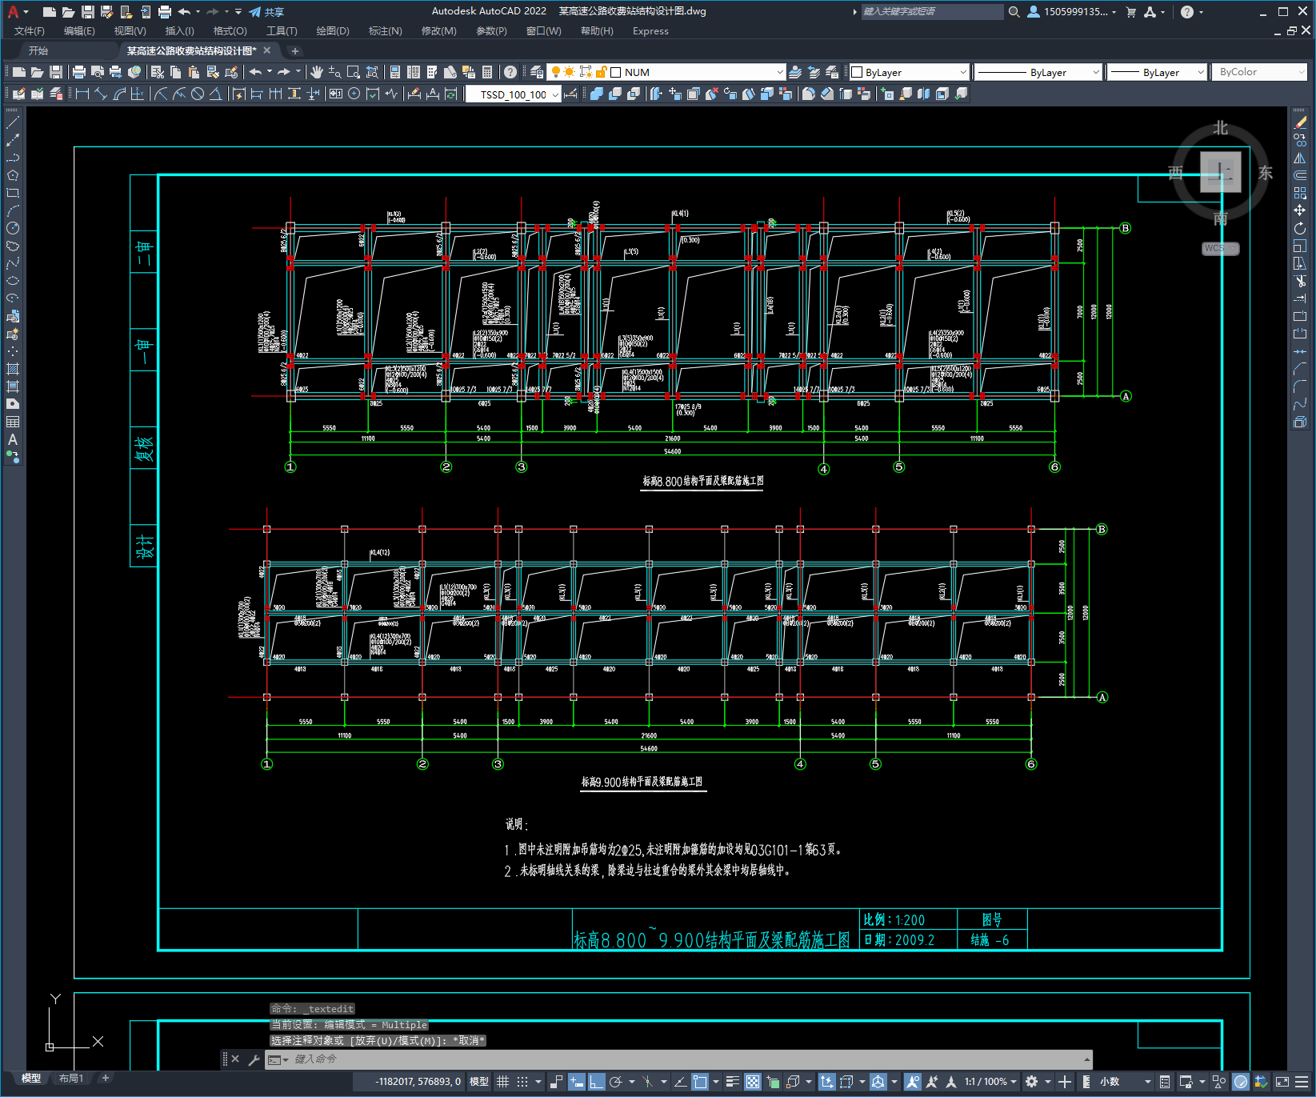
Task: Toggle dynamic input in status bar
Action: click(x=577, y=1082)
